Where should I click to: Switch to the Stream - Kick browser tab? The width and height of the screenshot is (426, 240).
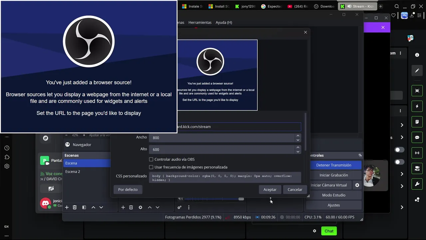(x=358, y=6)
